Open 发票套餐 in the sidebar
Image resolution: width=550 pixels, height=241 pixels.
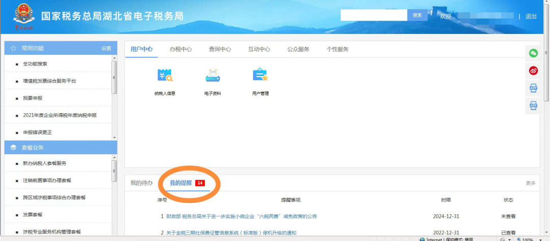tap(33, 215)
